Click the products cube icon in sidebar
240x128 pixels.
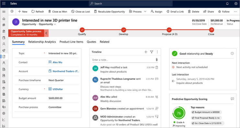4,88
